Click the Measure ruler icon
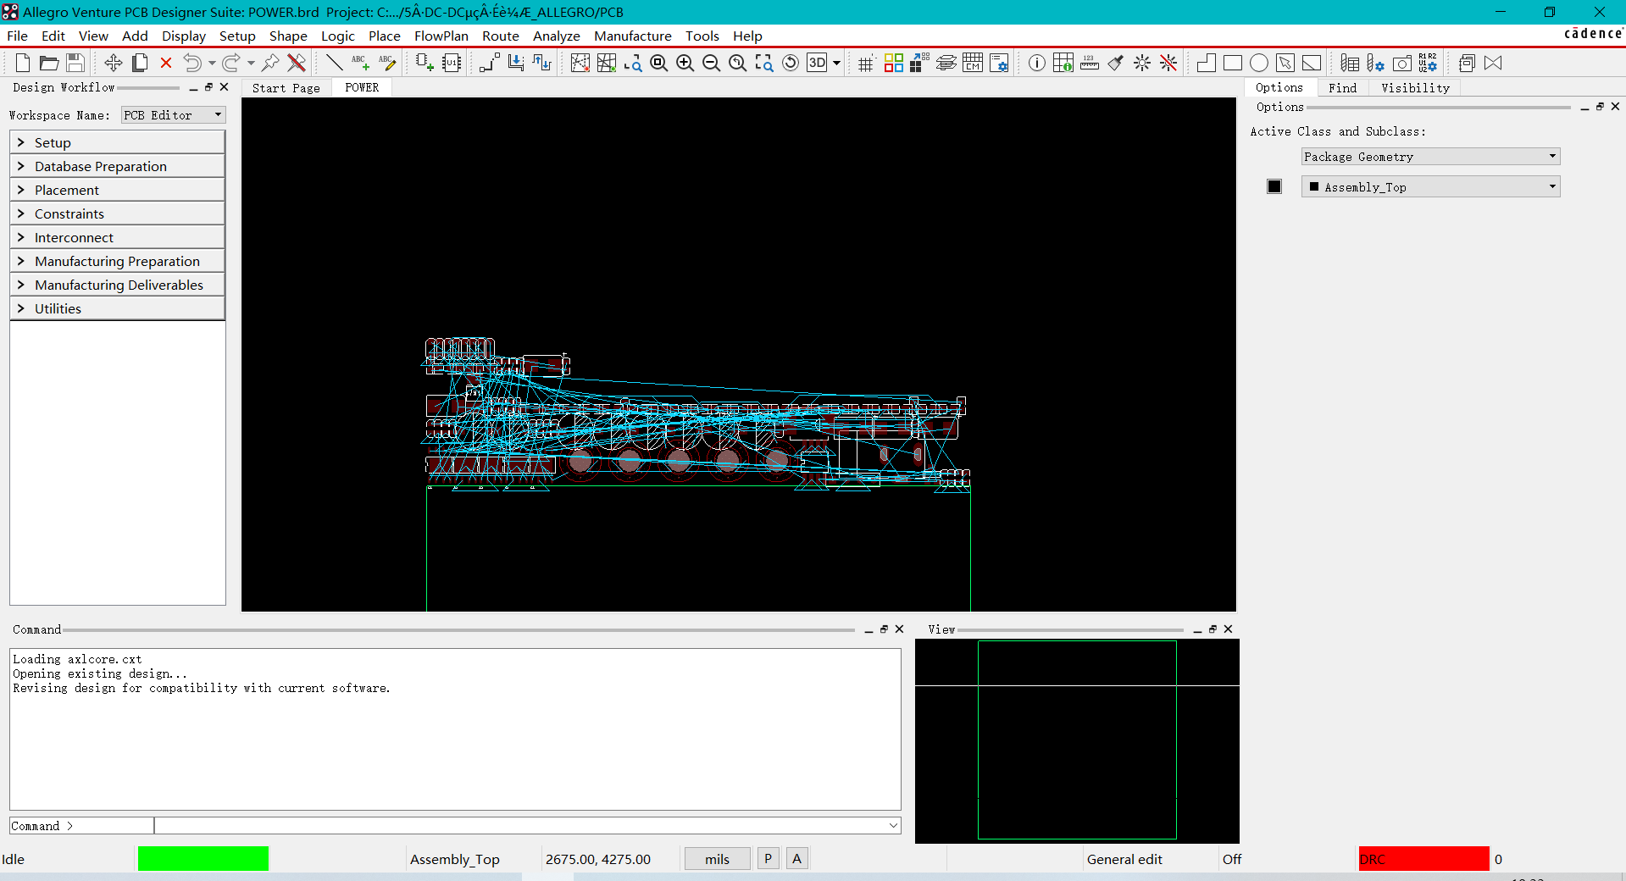 (1090, 63)
